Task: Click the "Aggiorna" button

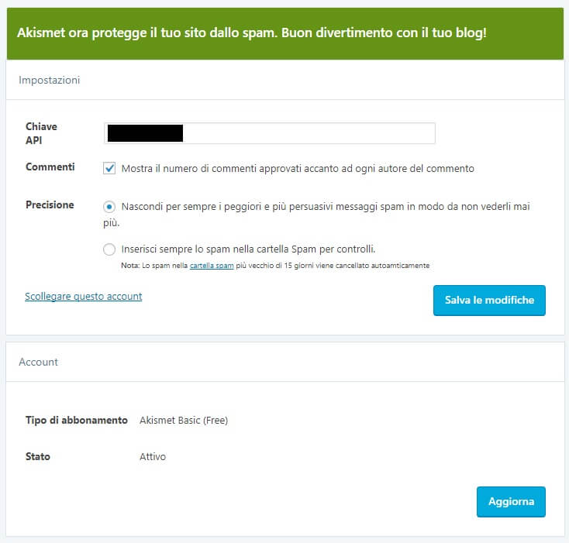Action: (x=511, y=502)
